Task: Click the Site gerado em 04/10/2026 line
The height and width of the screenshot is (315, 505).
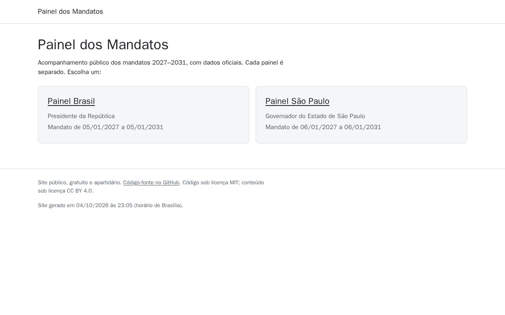Action: (110, 206)
